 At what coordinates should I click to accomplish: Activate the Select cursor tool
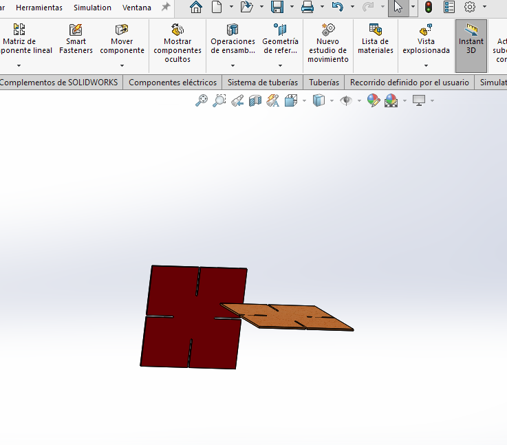click(x=398, y=7)
